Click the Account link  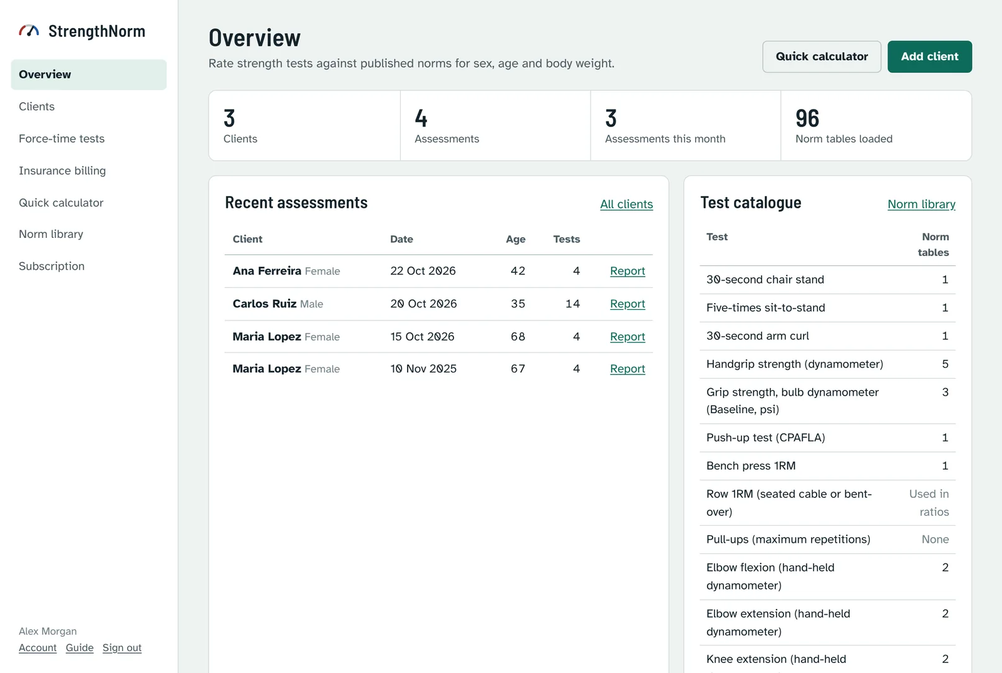point(38,647)
